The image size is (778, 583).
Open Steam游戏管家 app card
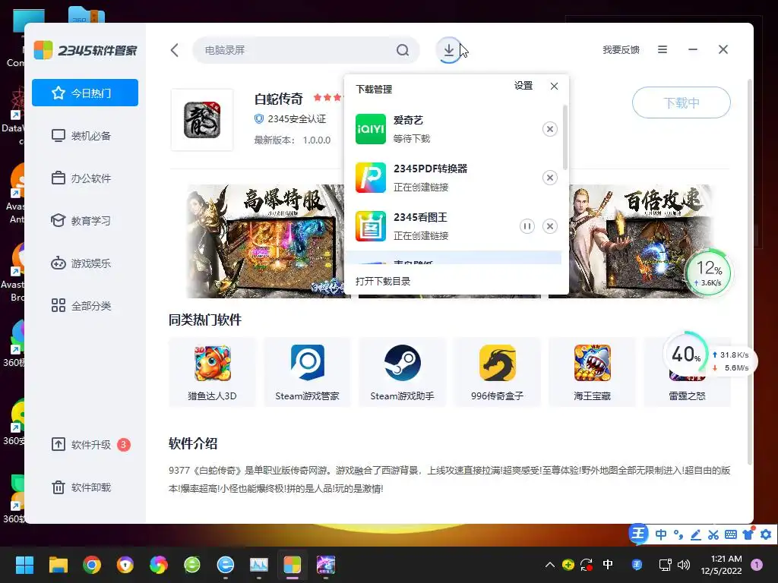307,372
